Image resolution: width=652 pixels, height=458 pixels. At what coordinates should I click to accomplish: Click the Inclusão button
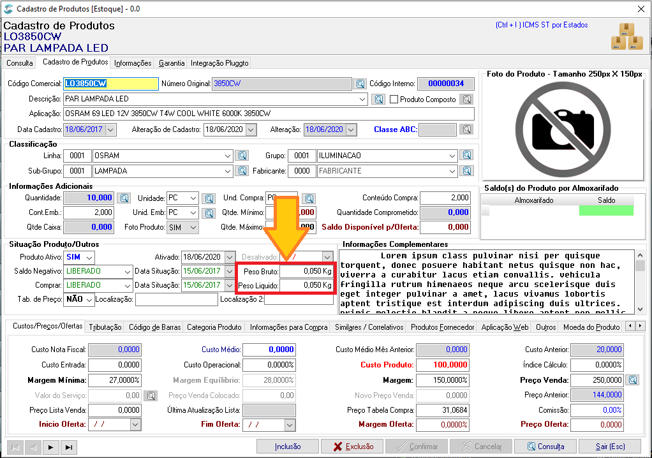click(x=288, y=447)
